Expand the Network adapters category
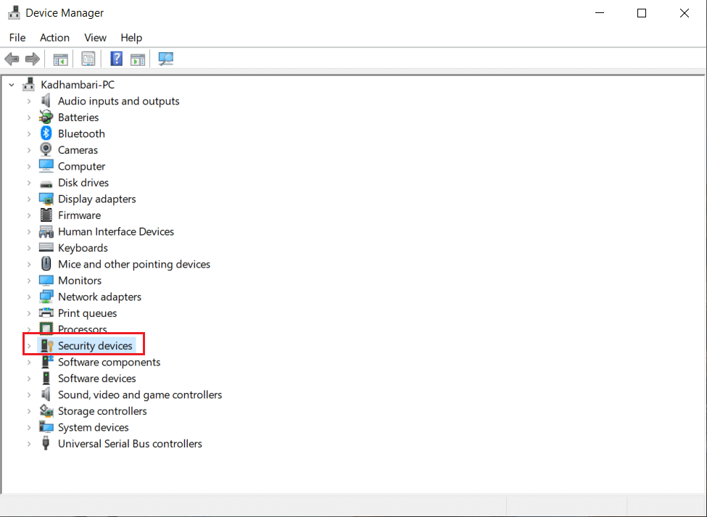Viewport: 707px width, 517px height. pos(29,297)
